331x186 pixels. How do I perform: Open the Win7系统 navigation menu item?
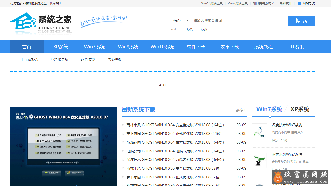(x=94, y=47)
